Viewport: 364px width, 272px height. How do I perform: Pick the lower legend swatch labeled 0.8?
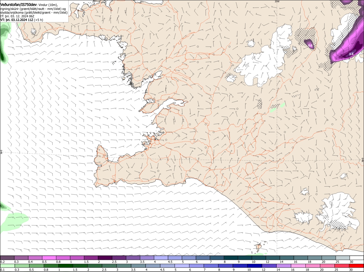[x=51, y=266]
